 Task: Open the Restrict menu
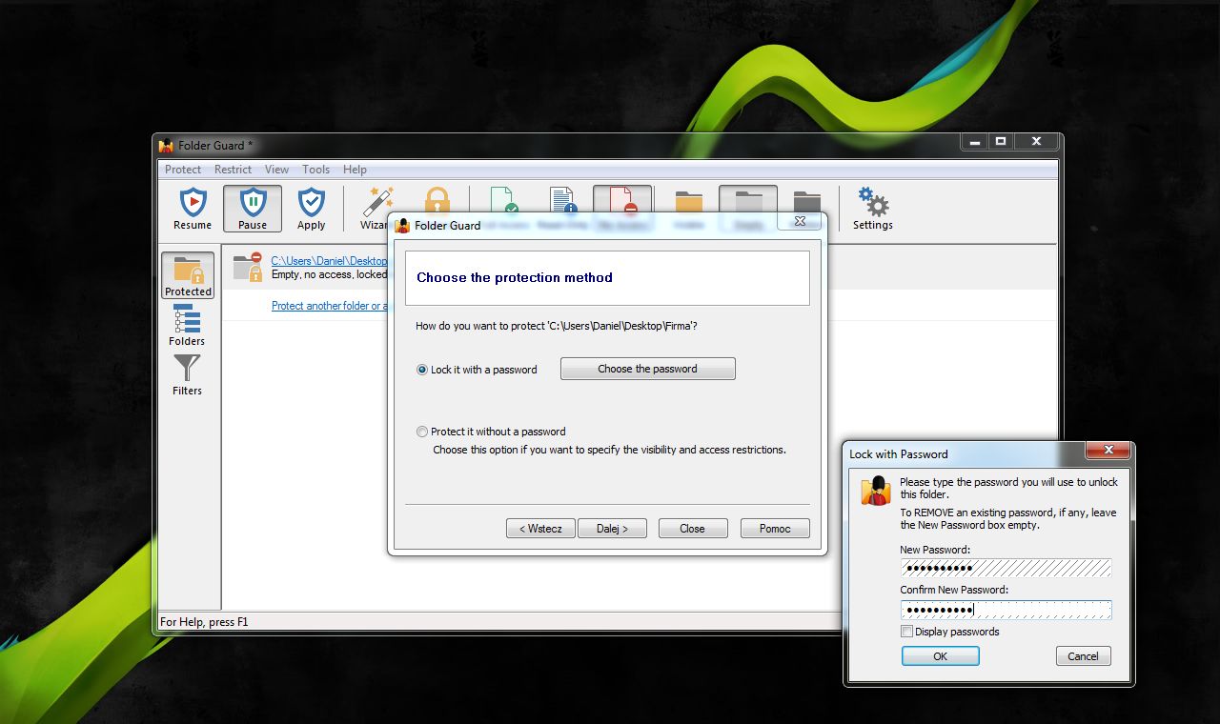[234, 170]
